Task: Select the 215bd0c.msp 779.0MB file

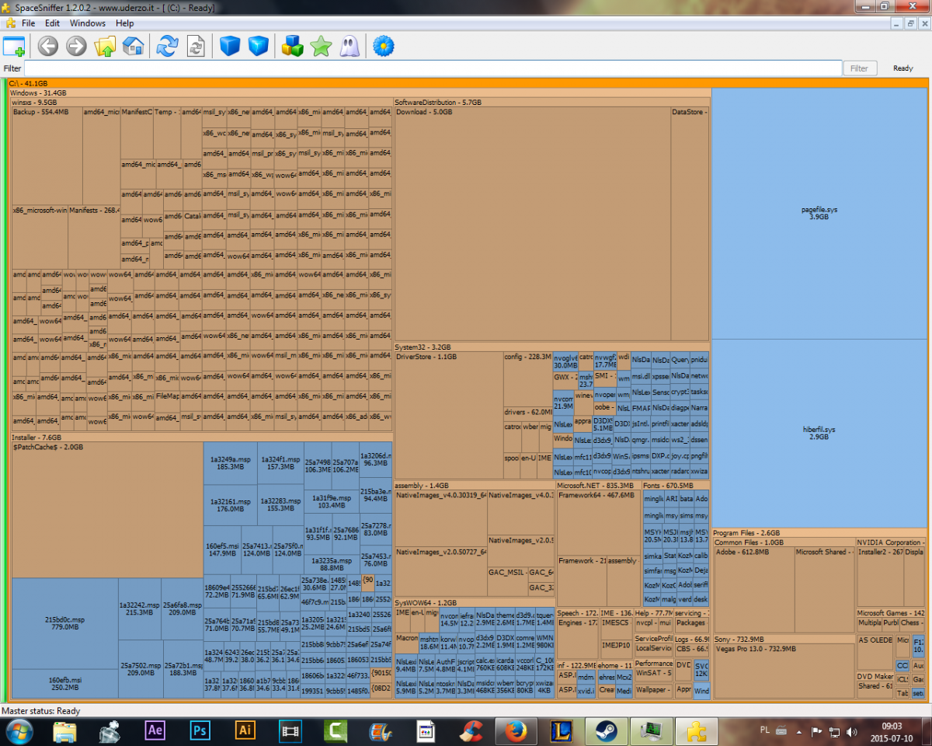Action: (64, 624)
